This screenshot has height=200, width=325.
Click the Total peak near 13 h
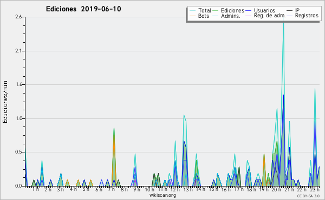coord(184,116)
